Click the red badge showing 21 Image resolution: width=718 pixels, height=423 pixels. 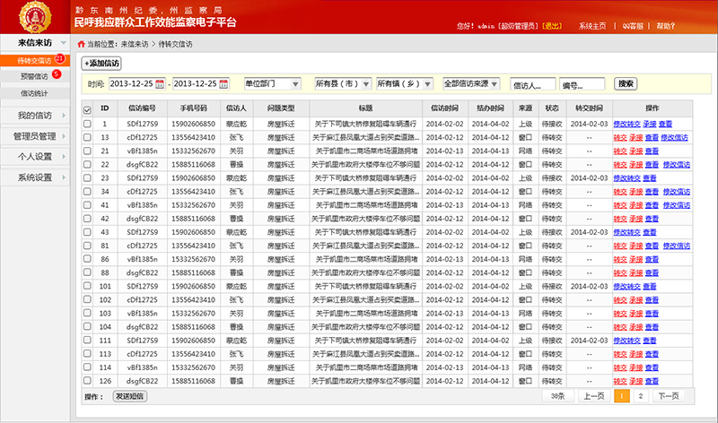tap(59, 59)
